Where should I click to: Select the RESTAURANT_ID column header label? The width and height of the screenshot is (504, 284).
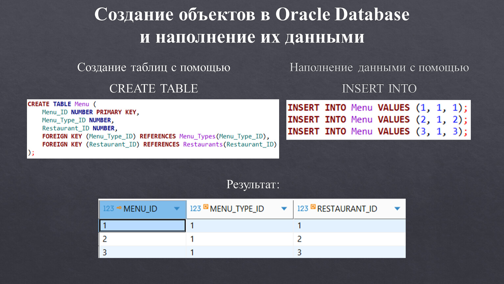(x=347, y=209)
